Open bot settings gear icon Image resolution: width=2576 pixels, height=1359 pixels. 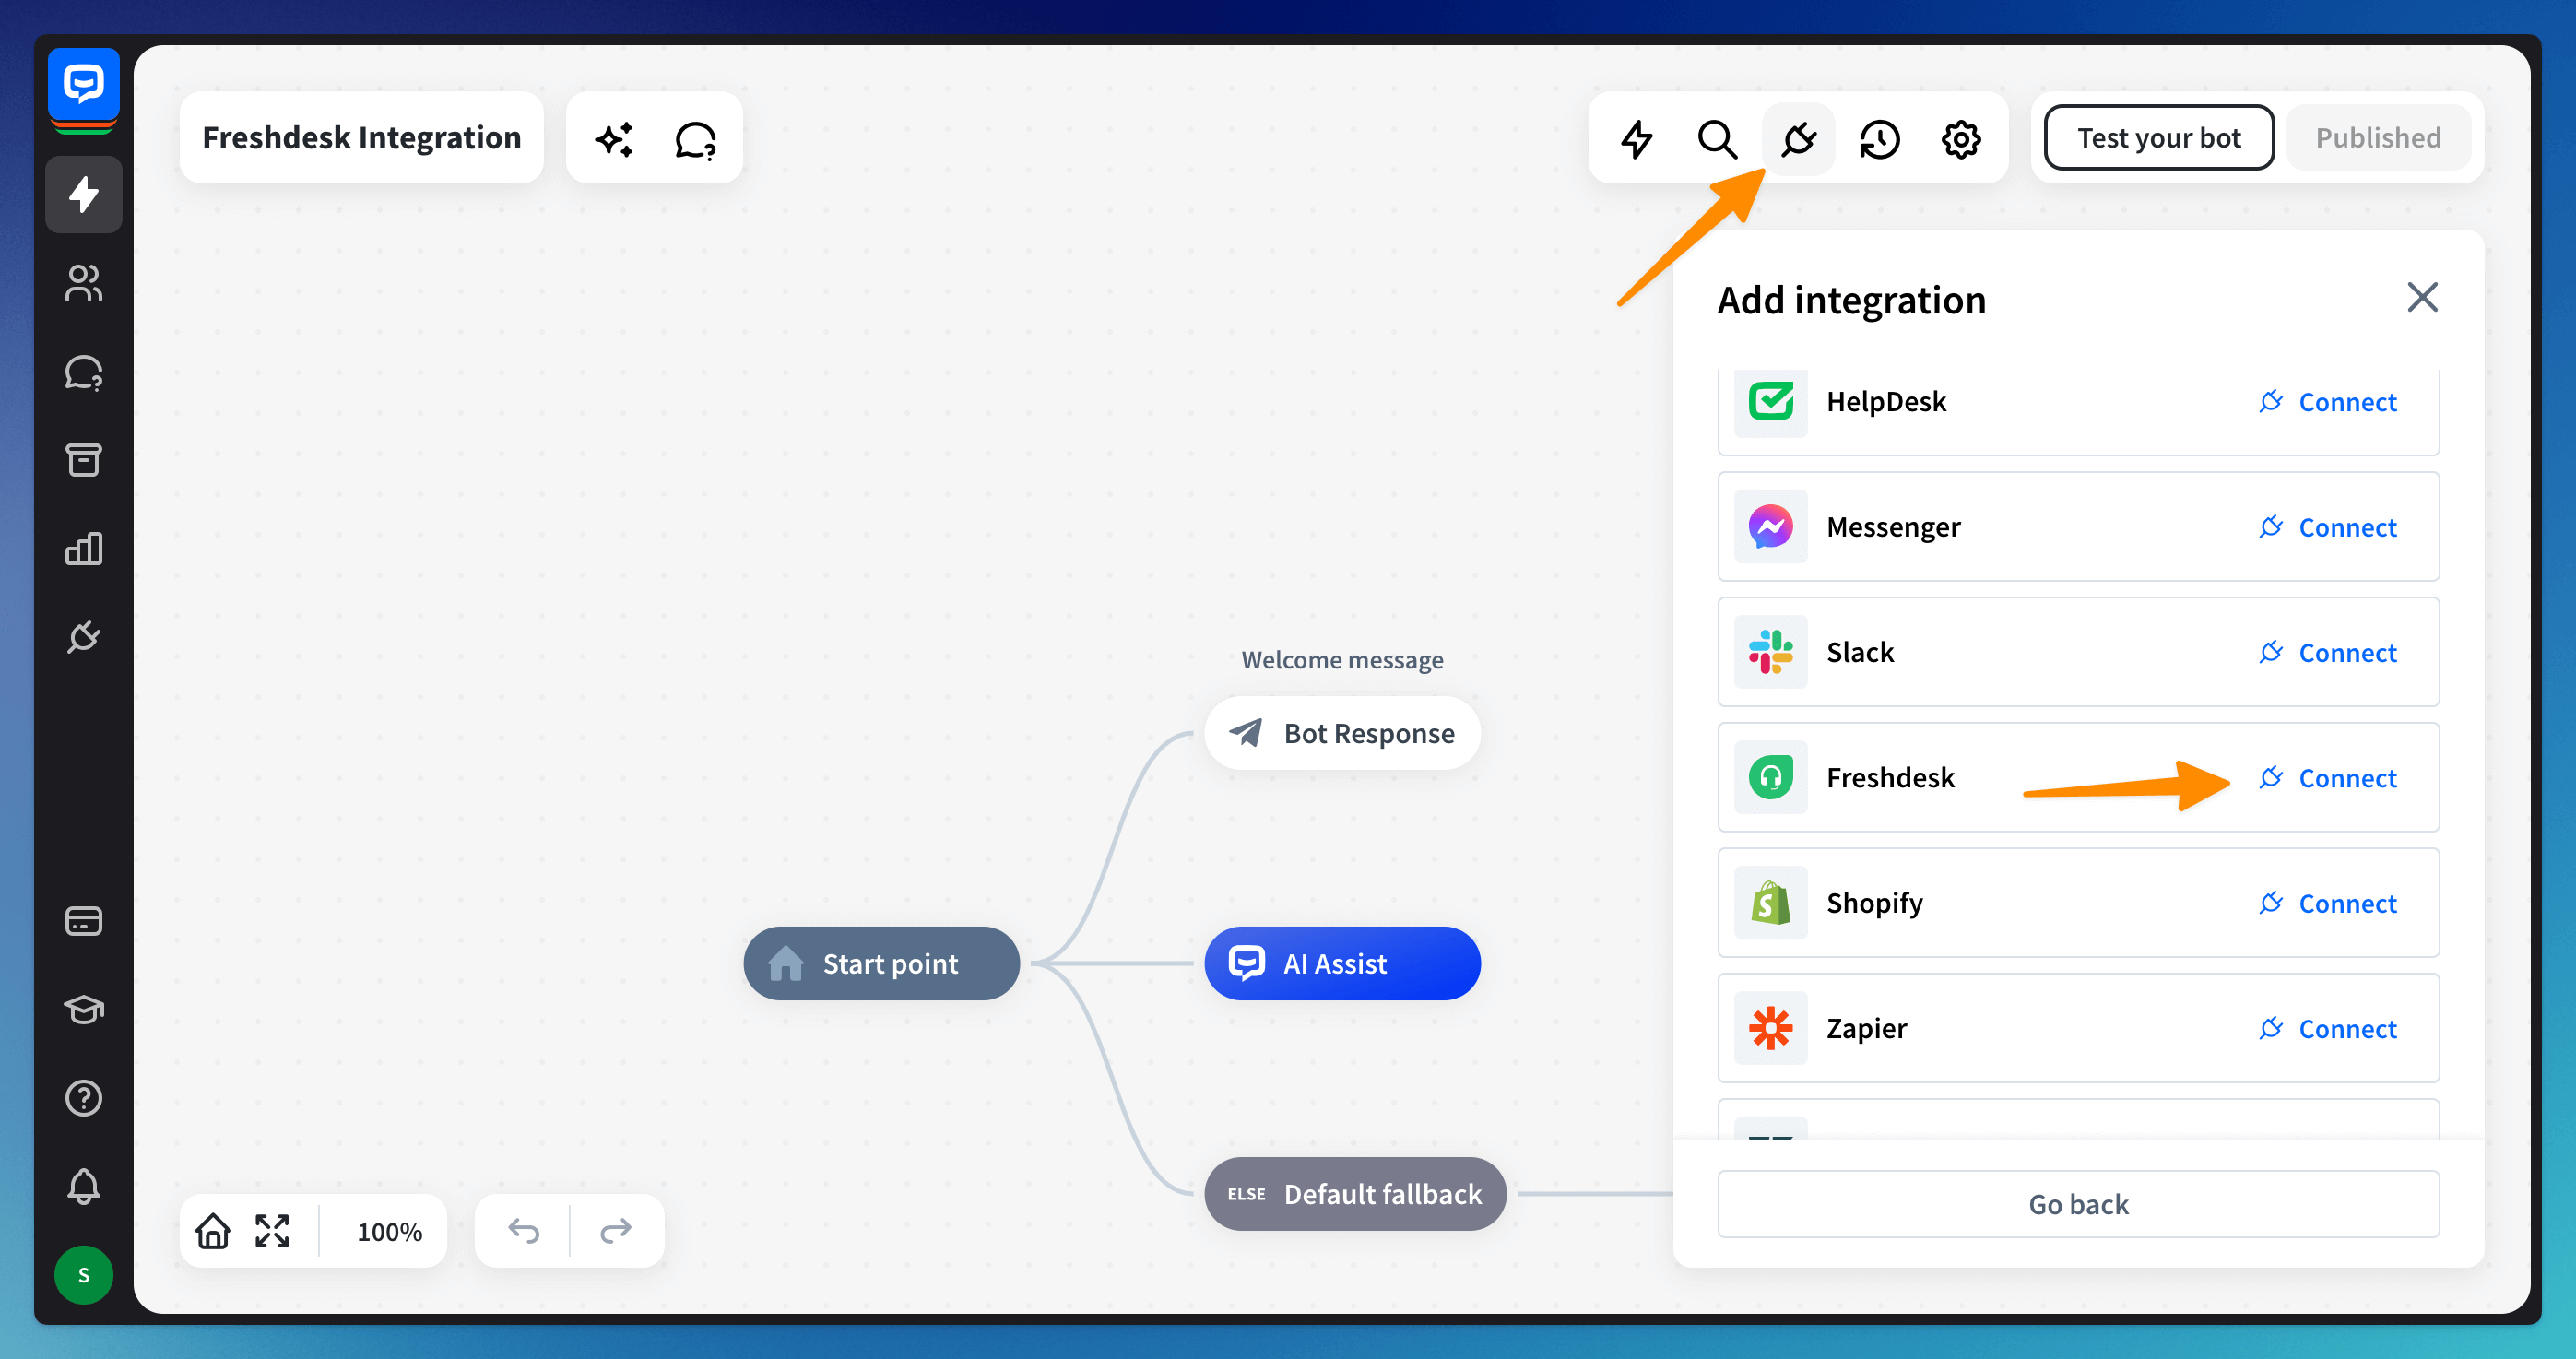(1961, 139)
